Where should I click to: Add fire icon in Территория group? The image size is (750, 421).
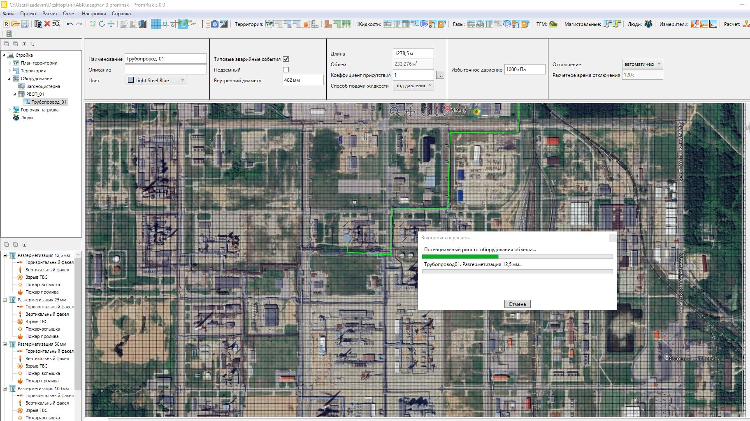coord(306,24)
